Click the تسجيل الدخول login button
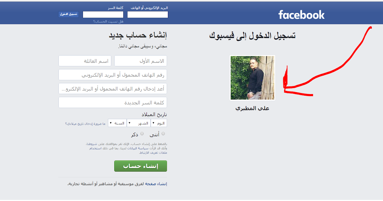Viewport: 383px width, 201px height. coord(68,14)
